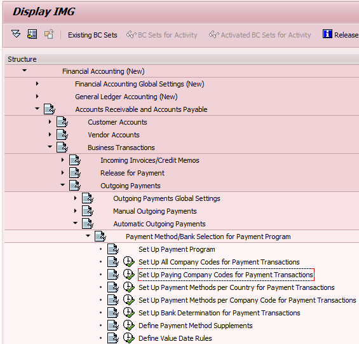Expand Outgoing Payments Global Settings

(x=76, y=198)
